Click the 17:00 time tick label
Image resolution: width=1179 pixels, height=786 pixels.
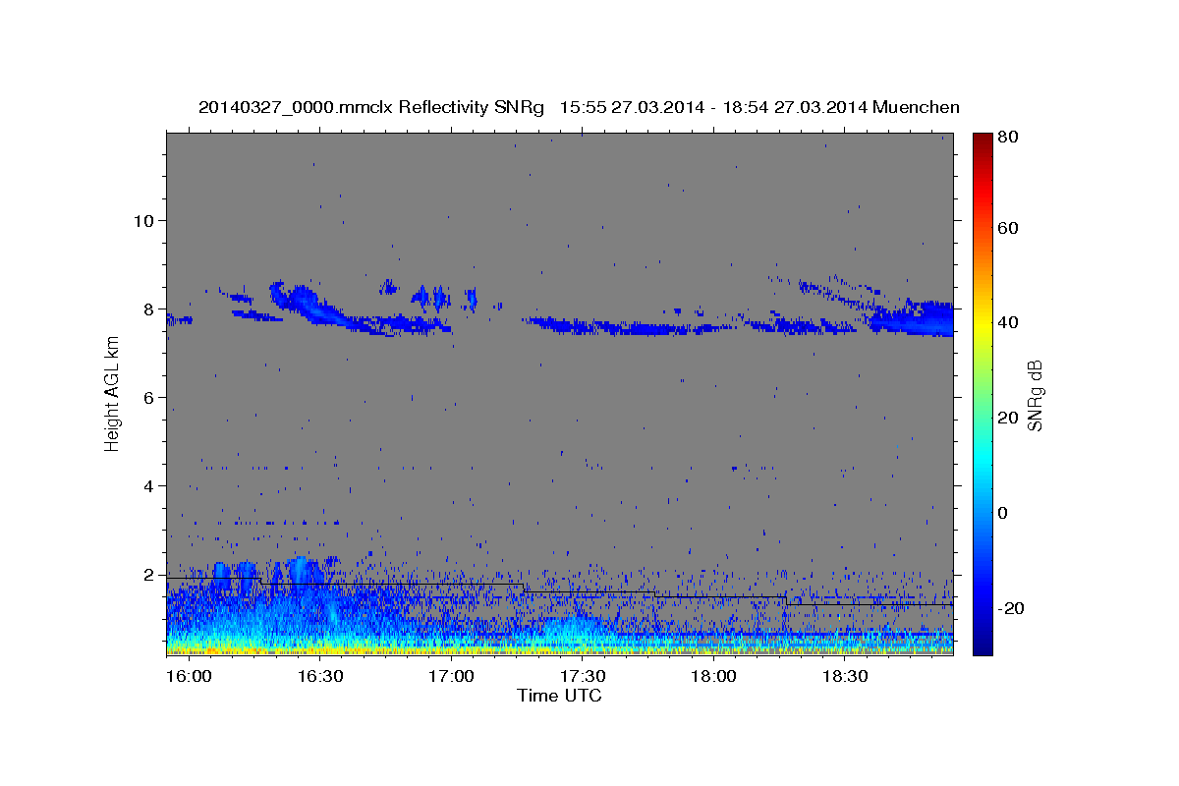451,677
